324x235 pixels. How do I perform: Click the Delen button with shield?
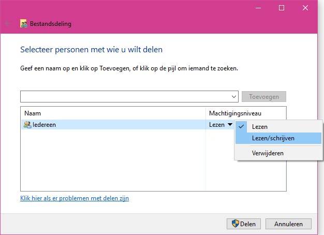243,224
